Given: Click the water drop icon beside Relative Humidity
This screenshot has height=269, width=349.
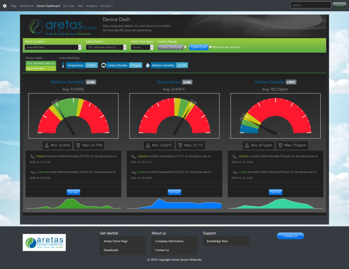Looking at the screenshot, I should pos(148,65).
